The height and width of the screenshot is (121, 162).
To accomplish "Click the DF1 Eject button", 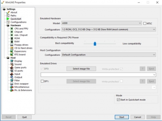I will coord(151,81).
